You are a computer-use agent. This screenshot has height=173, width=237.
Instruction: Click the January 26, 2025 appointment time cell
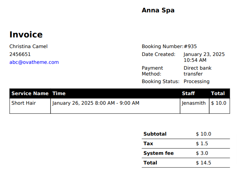[96, 103]
